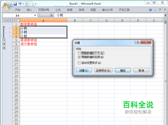Click cell containing 数学教研组
Image resolution: width=168 pixels, height=125 pixels.
click(x=43, y=24)
